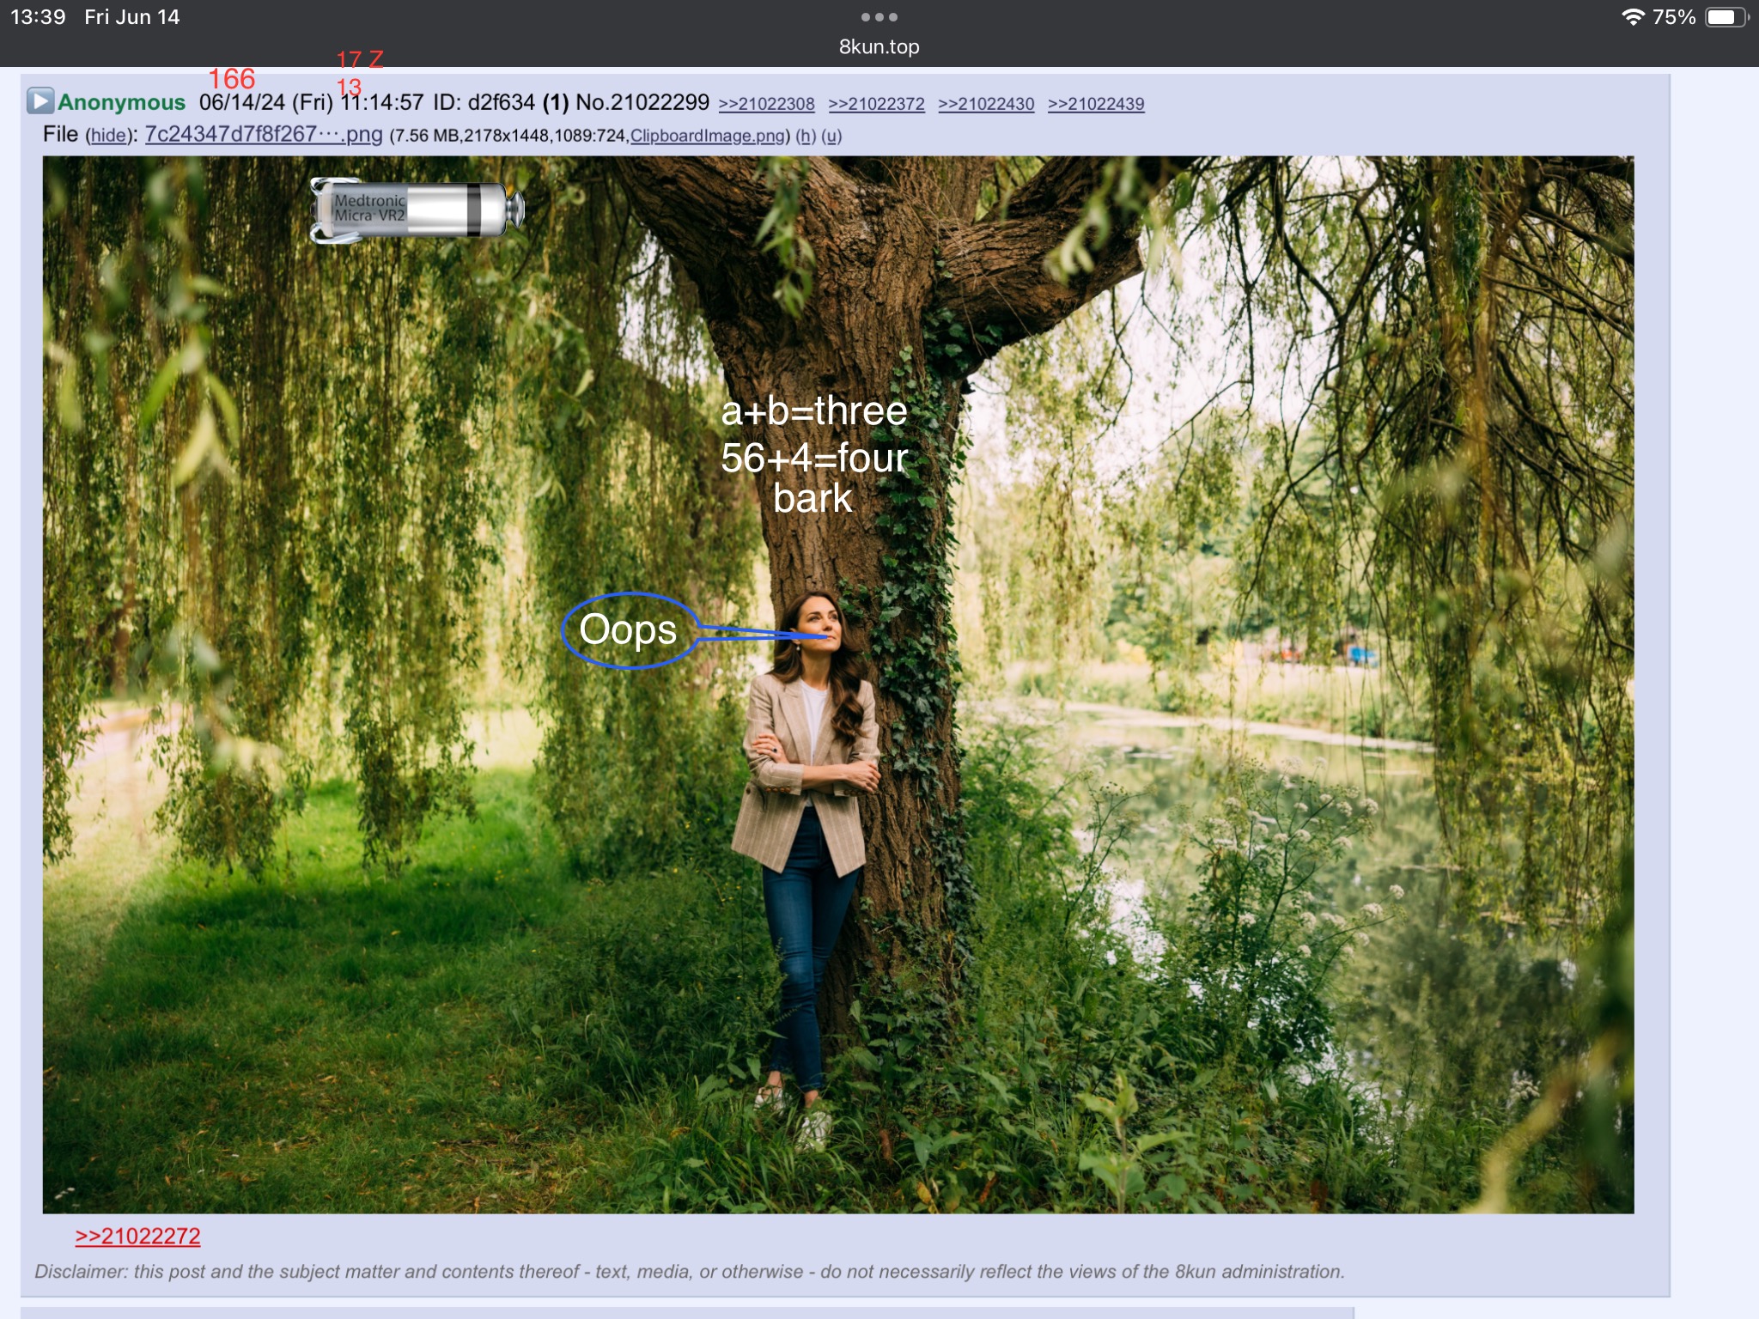Hide the file via the hide link
Image resolution: width=1759 pixels, height=1319 pixels.
[108, 136]
